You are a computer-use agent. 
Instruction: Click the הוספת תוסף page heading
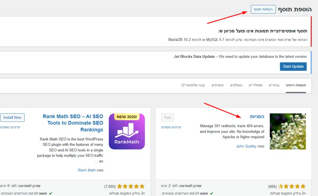[x=295, y=9]
